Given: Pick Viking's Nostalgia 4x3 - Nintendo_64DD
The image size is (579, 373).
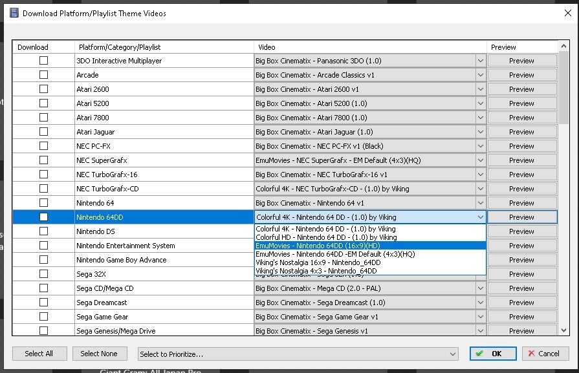Looking at the screenshot, I should [x=371, y=271].
